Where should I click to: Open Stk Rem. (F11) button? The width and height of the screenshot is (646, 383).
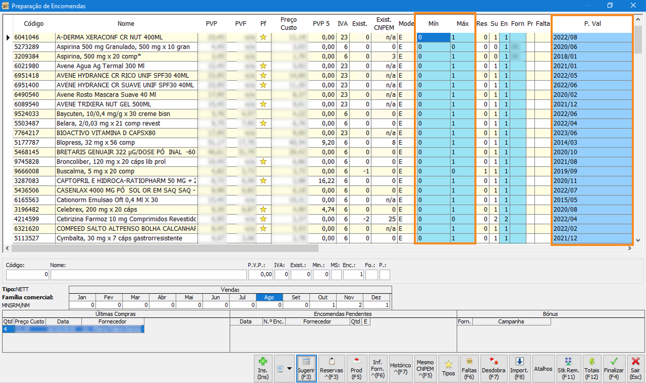[568, 369]
